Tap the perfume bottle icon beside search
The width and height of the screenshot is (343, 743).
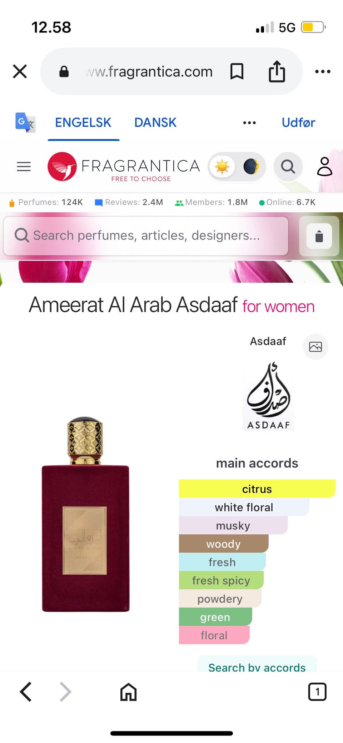tap(319, 236)
